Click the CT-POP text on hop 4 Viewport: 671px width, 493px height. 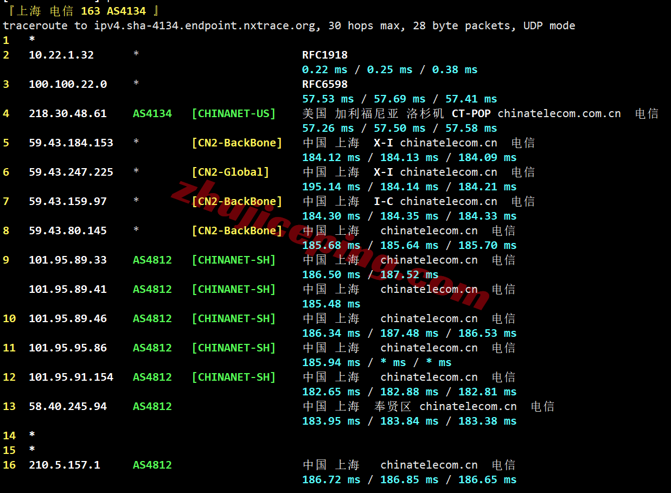tap(471, 113)
